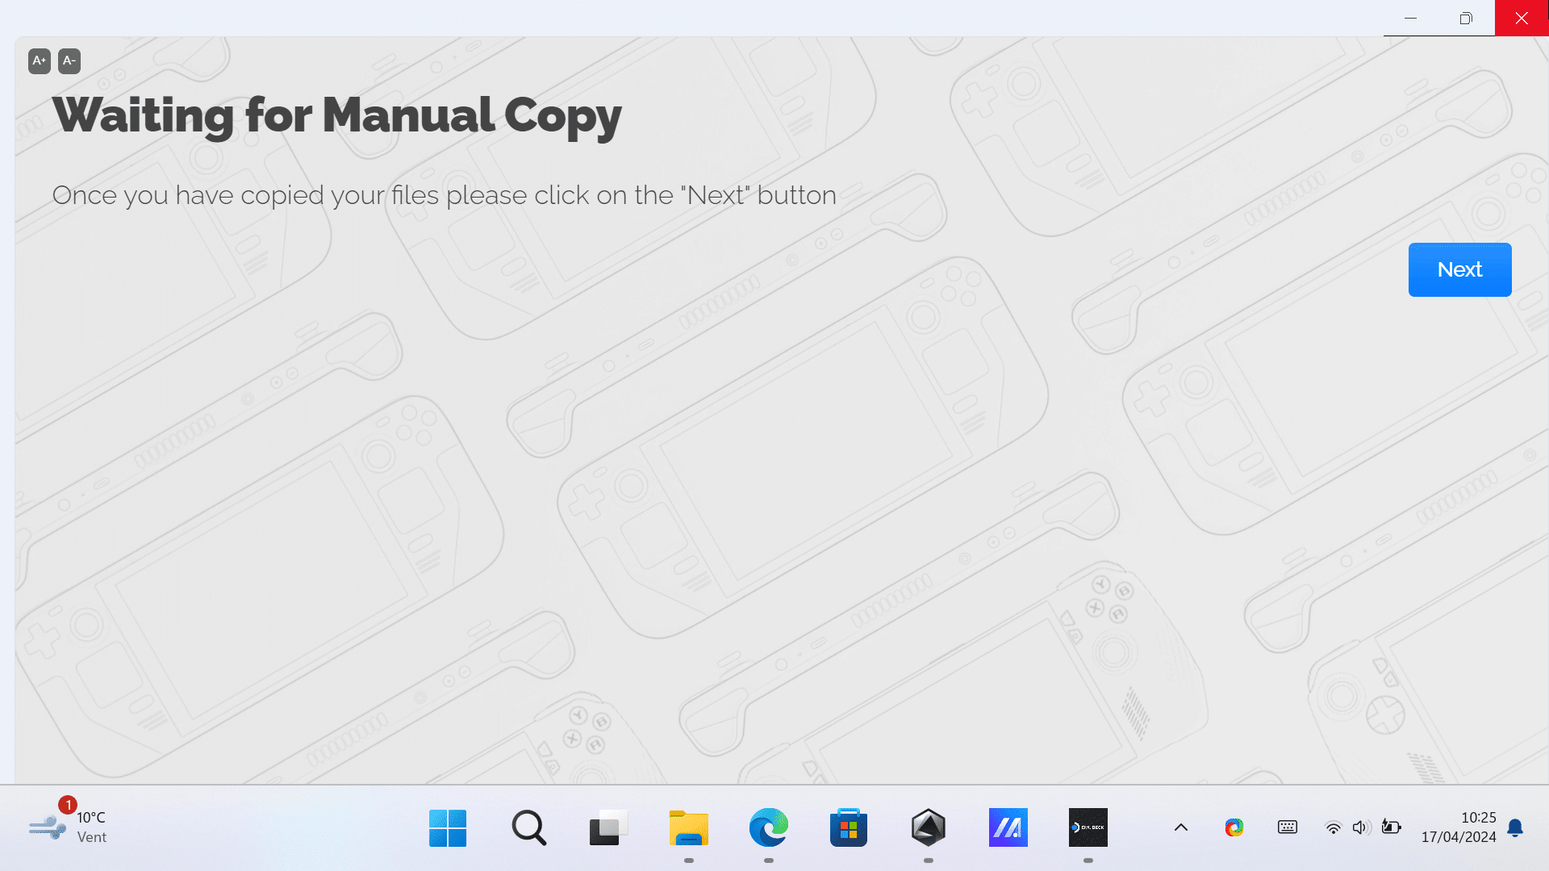Decrease font size with A- icon

[x=69, y=61]
